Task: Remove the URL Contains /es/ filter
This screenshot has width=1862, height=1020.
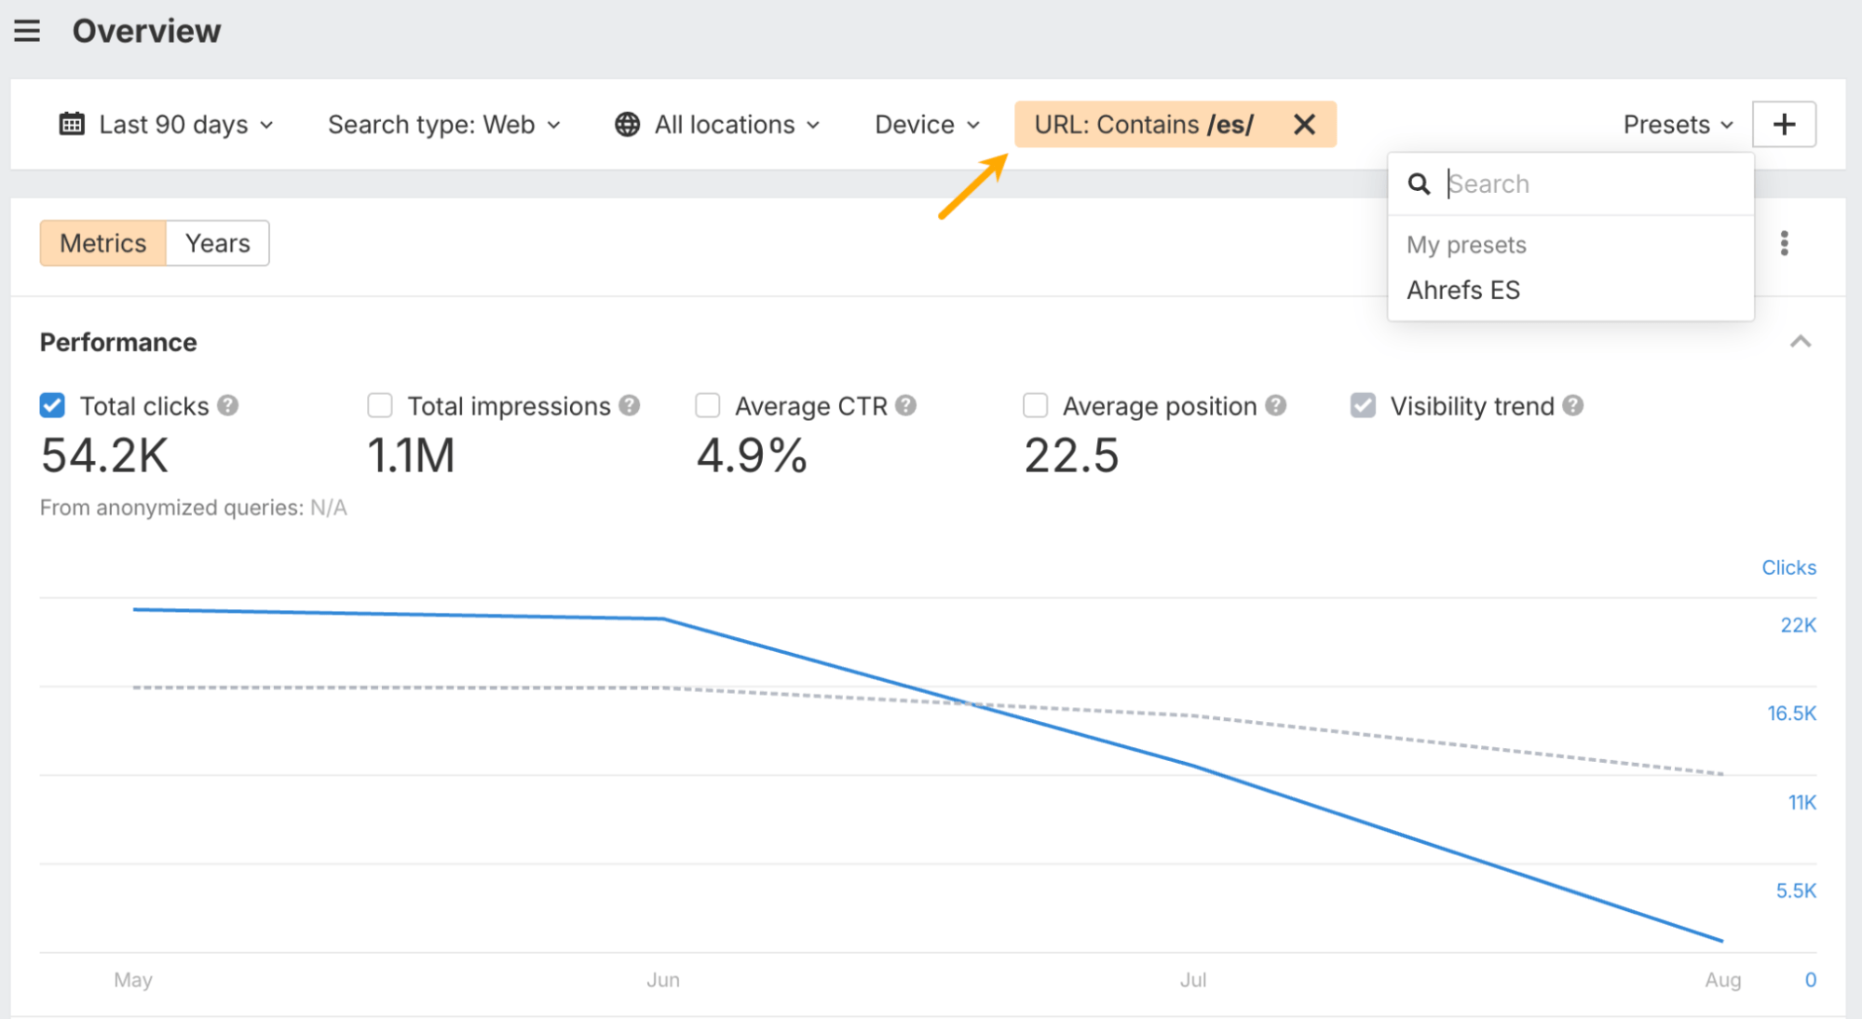Action: (x=1304, y=125)
